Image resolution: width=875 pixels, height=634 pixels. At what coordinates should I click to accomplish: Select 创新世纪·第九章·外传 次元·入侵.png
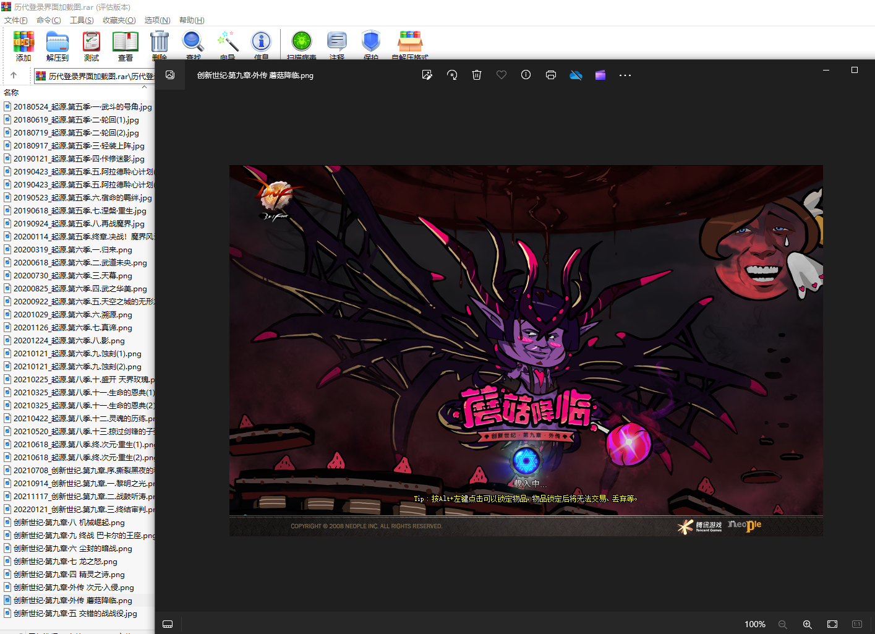point(69,588)
